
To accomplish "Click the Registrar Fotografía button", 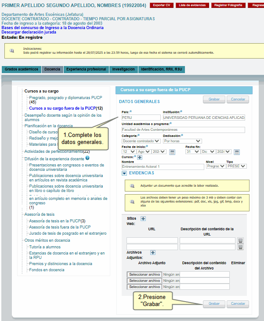I will [x=228, y=5].
